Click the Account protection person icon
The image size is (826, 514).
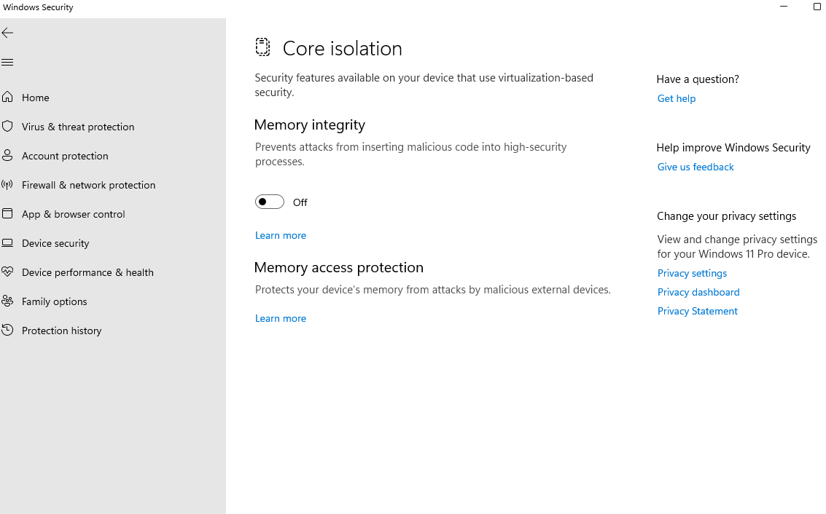[x=7, y=155]
